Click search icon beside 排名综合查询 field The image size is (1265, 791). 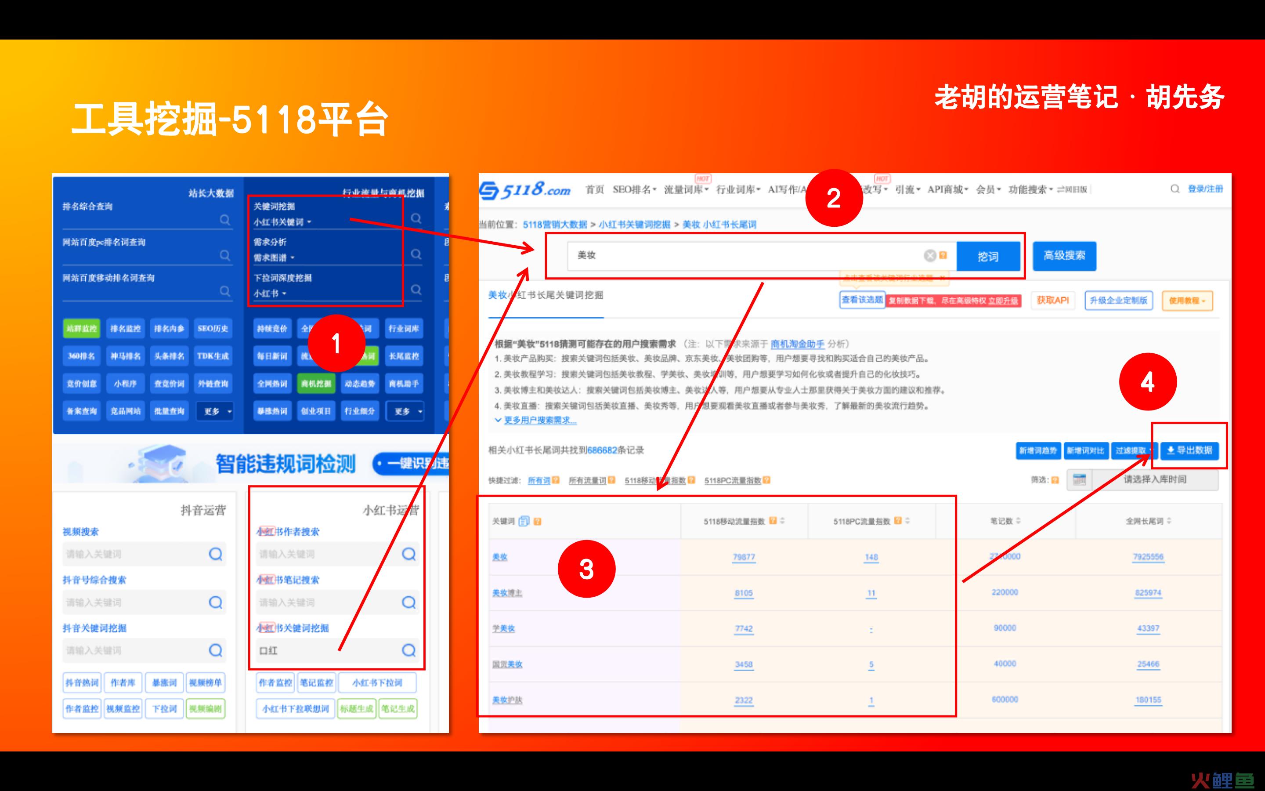point(225,220)
